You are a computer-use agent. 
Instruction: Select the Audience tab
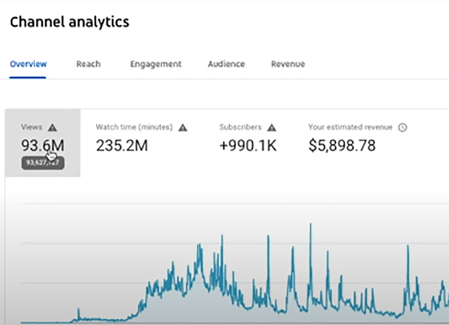tap(226, 64)
